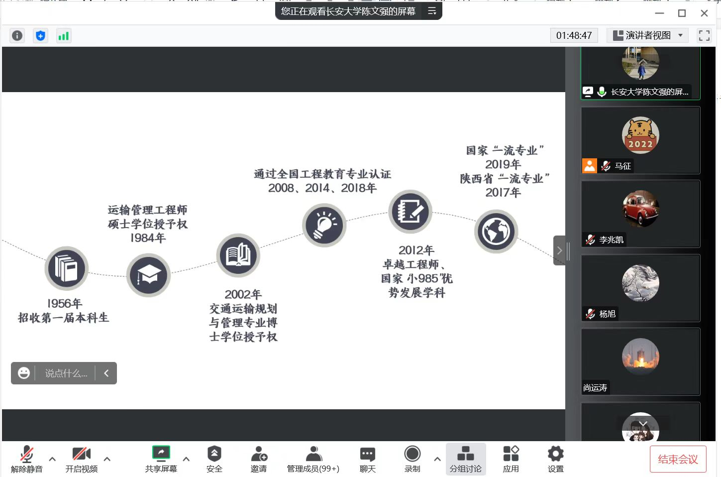Expand audio options arrow beside mute

[52, 459]
